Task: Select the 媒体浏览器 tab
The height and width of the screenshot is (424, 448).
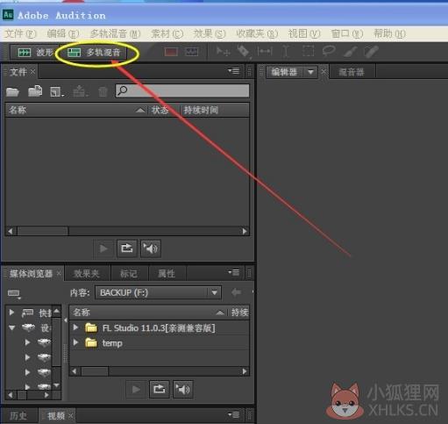Action: (x=31, y=274)
